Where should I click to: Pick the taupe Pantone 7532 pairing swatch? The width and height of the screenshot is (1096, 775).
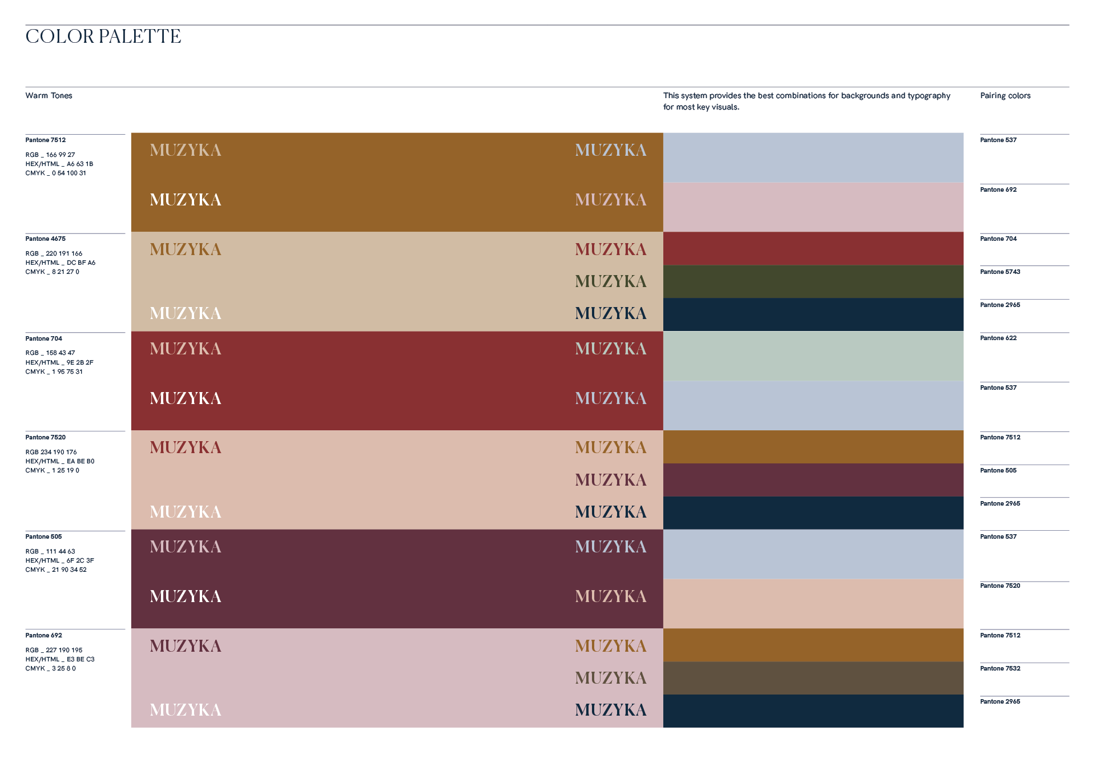click(813, 678)
